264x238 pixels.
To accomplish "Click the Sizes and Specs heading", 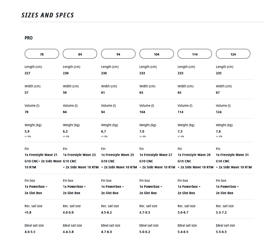I will point(48,15).
